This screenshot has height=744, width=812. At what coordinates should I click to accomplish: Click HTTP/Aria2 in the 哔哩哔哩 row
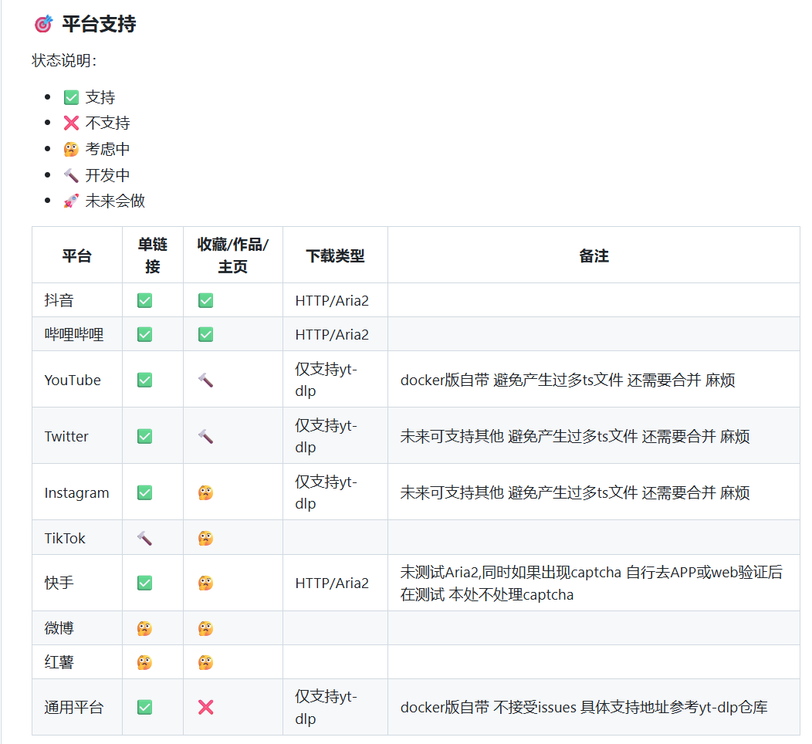pyautogui.click(x=332, y=334)
